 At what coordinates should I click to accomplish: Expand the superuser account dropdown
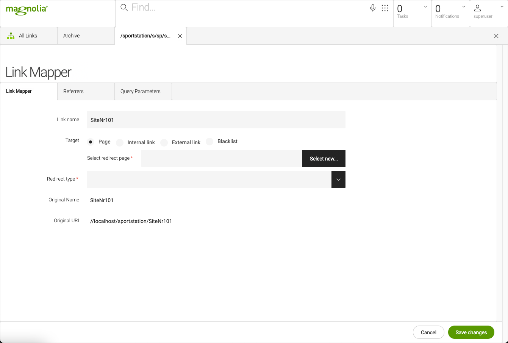pyautogui.click(x=502, y=6)
